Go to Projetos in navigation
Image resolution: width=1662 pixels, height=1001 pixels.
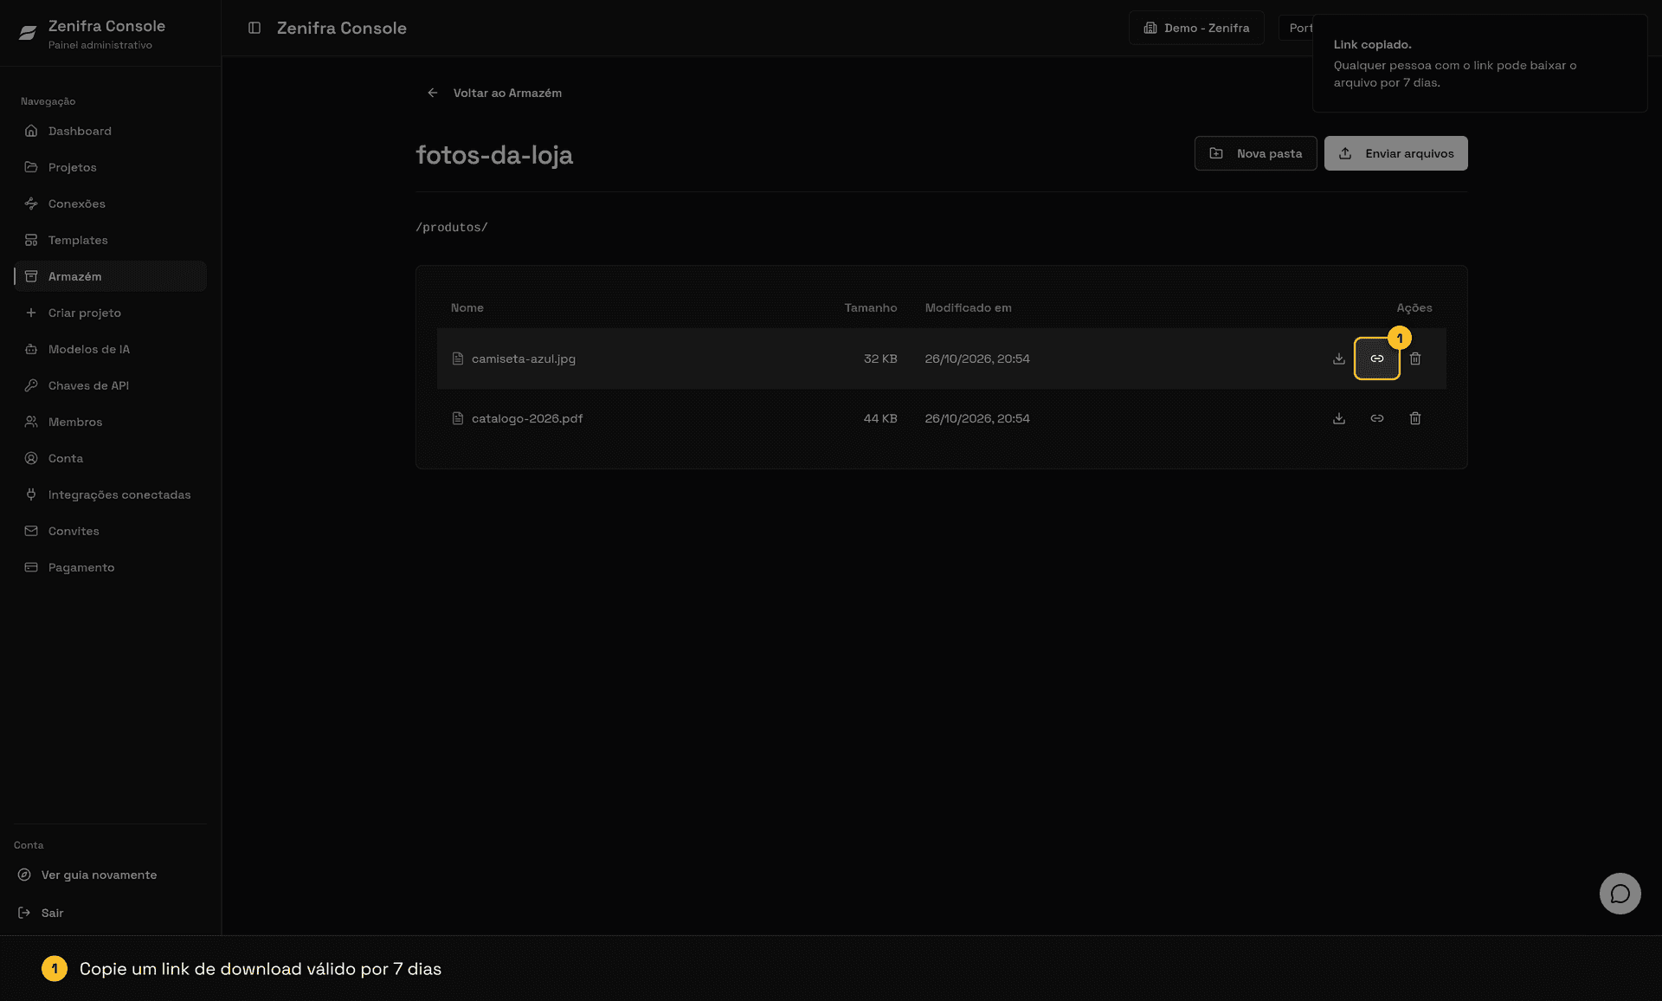point(111,167)
